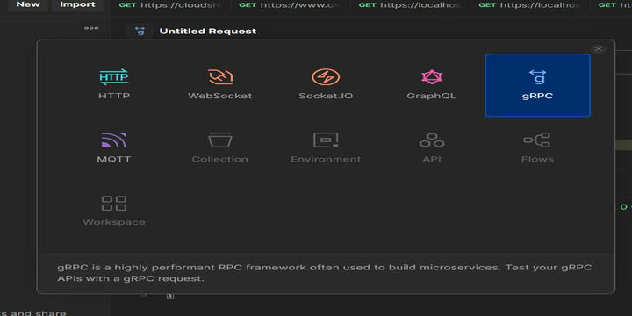The height and width of the screenshot is (316, 632).
Task: Open the Flows icon
Action: [x=537, y=140]
